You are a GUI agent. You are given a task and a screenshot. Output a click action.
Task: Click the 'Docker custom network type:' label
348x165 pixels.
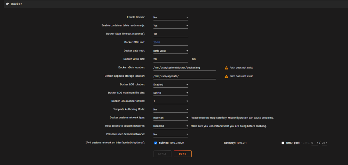coord(127,118)
